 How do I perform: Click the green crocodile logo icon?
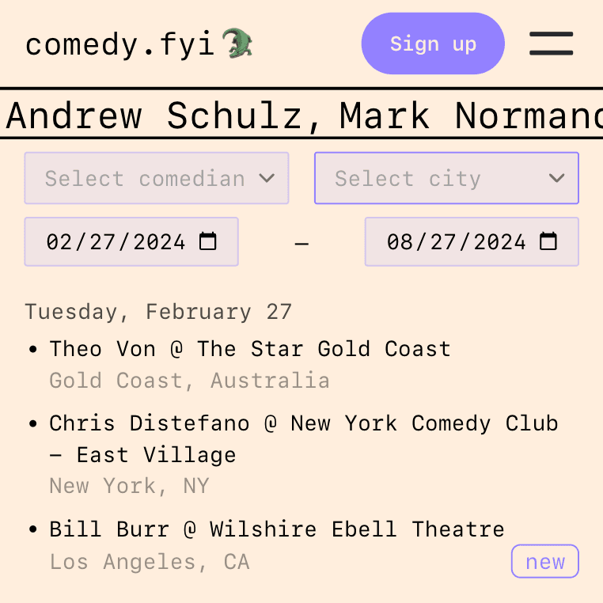[237, 43]
